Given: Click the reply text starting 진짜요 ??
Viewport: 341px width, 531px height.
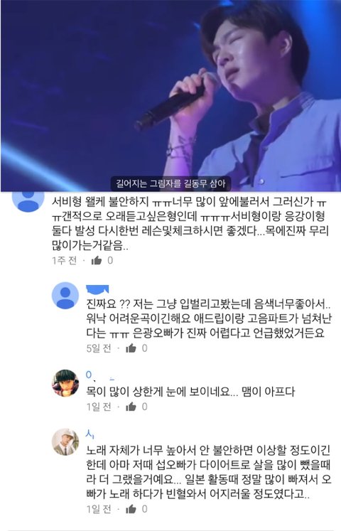Looking at the screenshot, I should (x=209, y=318).
